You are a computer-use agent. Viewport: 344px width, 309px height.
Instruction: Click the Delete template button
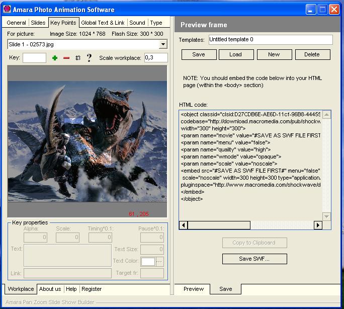[x=312, y=54]
